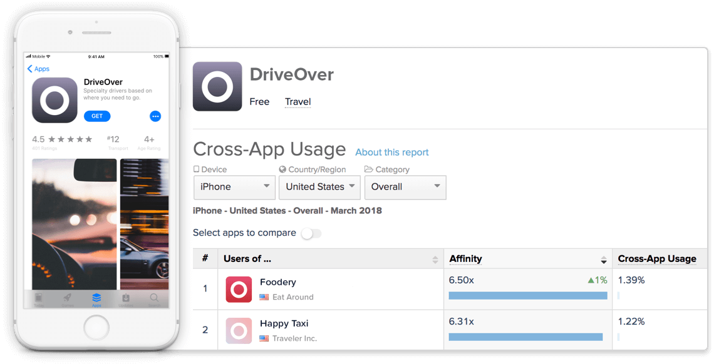Tap the second car screenshot thumbnail

(144, 224)
